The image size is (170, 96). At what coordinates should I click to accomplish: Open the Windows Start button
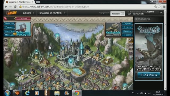pos(7,93)
